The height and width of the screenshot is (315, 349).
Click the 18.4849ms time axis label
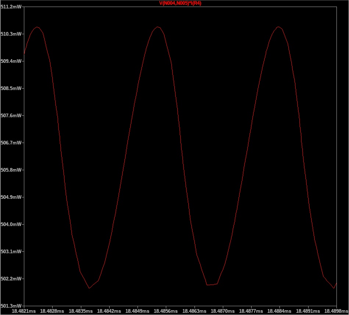click(x=137, y=311)
